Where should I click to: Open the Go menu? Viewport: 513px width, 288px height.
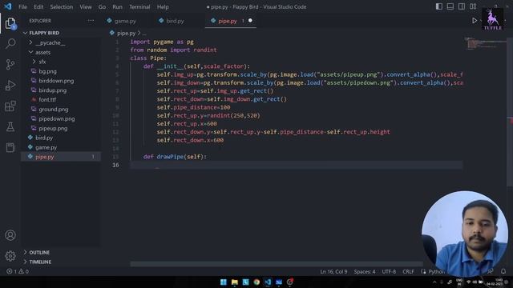pos(102,6)
